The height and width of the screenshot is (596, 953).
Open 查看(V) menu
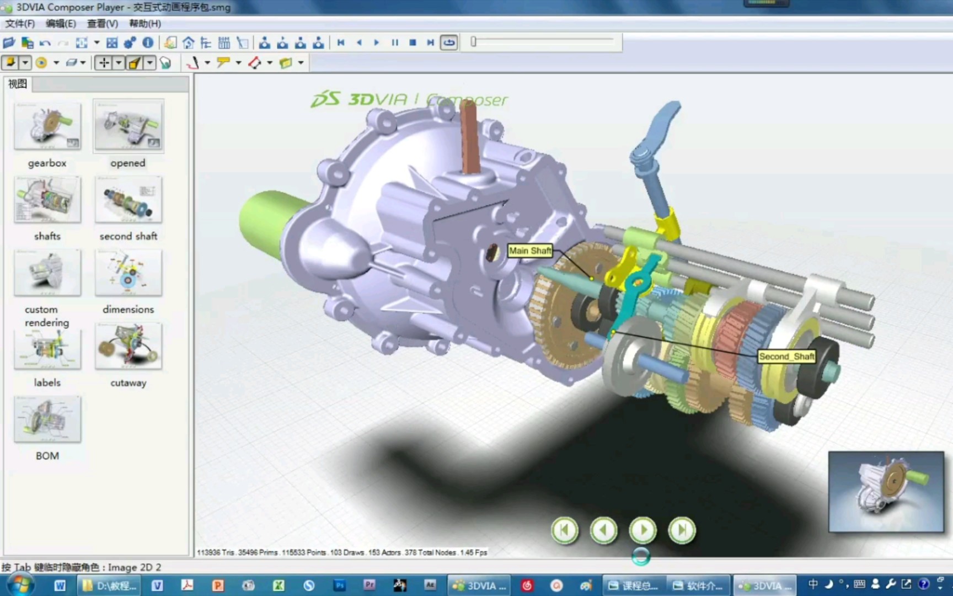(x=103, y=23)
